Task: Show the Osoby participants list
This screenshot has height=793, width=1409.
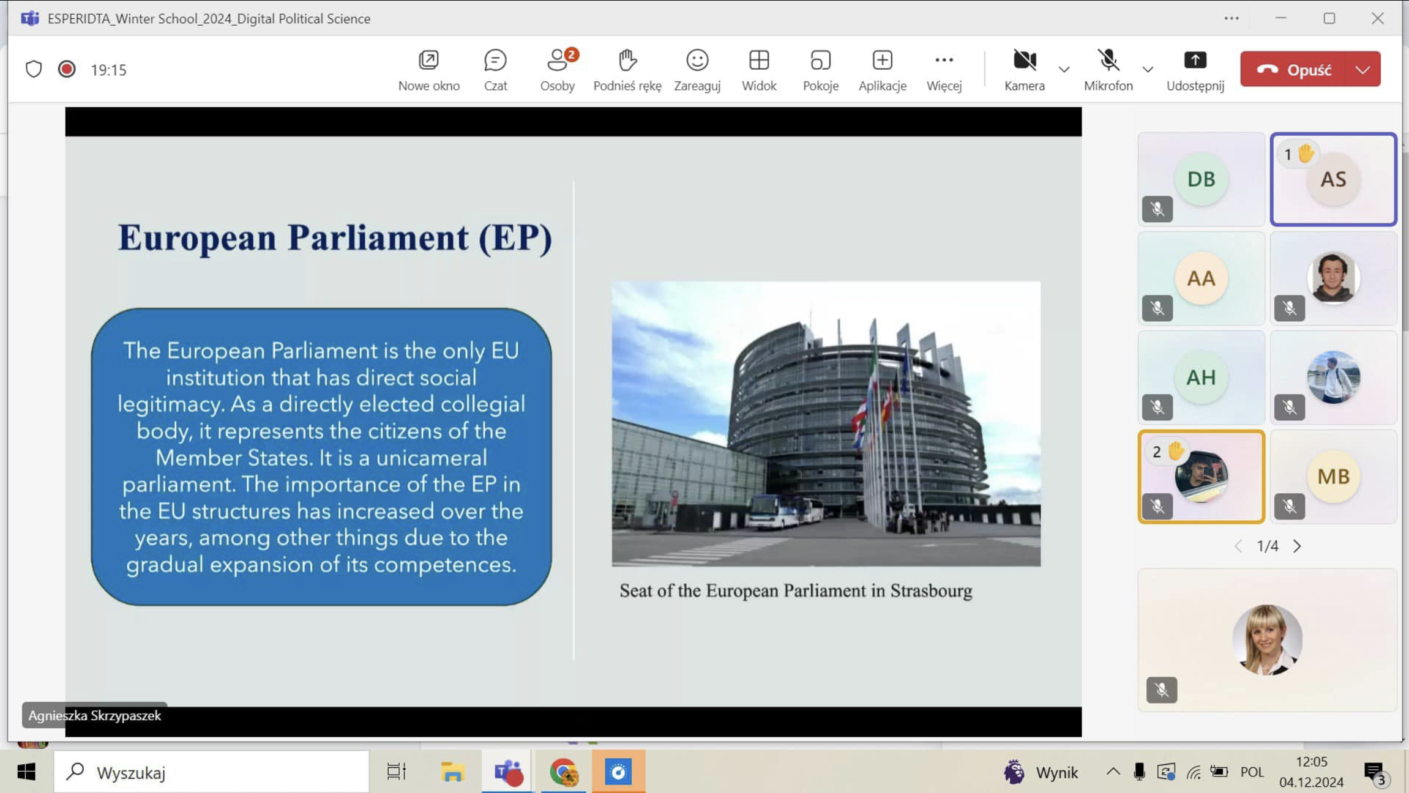Action: pyautogui.click(x=558, y=70)
